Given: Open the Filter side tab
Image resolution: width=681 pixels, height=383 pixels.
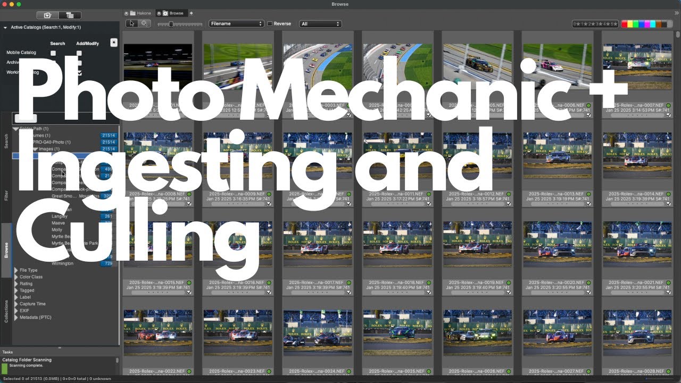Looking at the screenshot, I should coord(6,195).
